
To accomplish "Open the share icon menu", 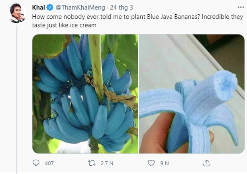I will click(207, 163).
